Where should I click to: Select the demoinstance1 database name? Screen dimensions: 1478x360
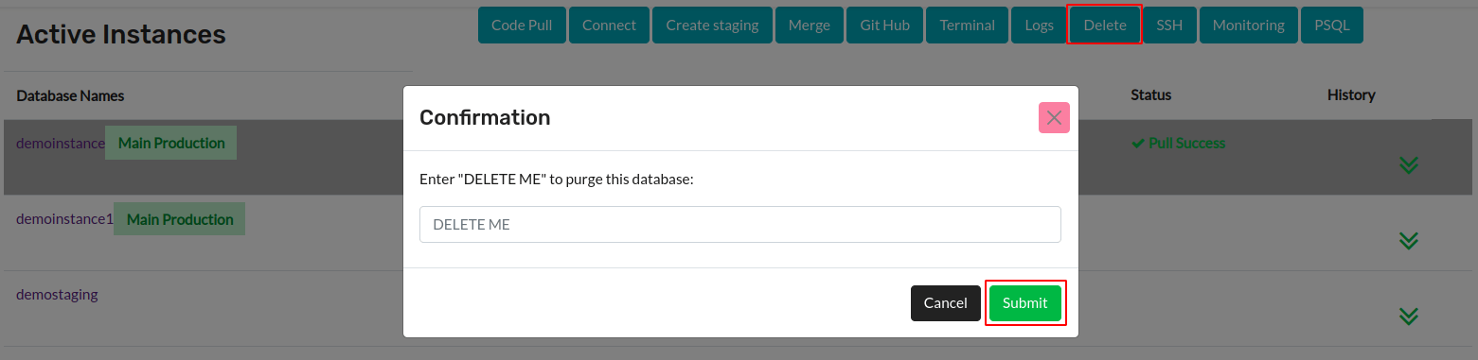point(64,219)
